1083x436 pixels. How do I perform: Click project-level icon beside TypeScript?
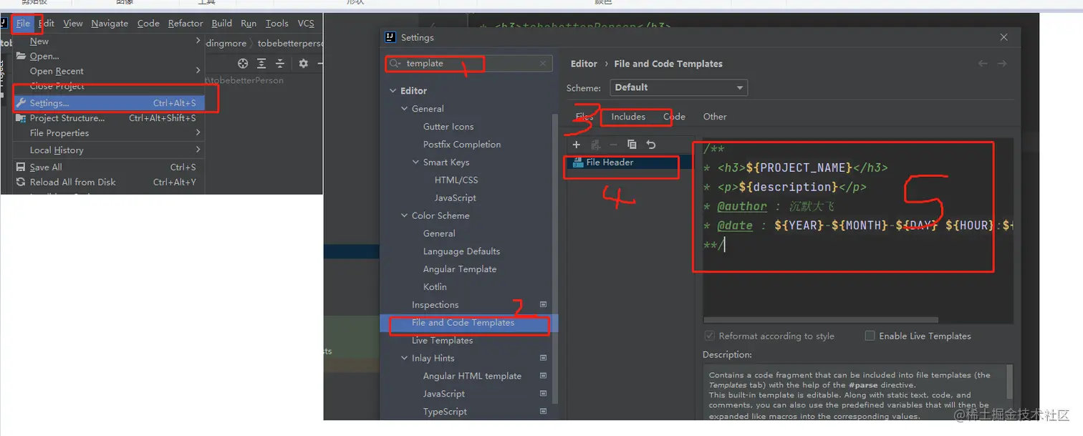click(x=543, y=412)
